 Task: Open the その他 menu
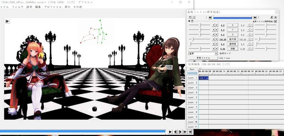click(x=77, y=7)
